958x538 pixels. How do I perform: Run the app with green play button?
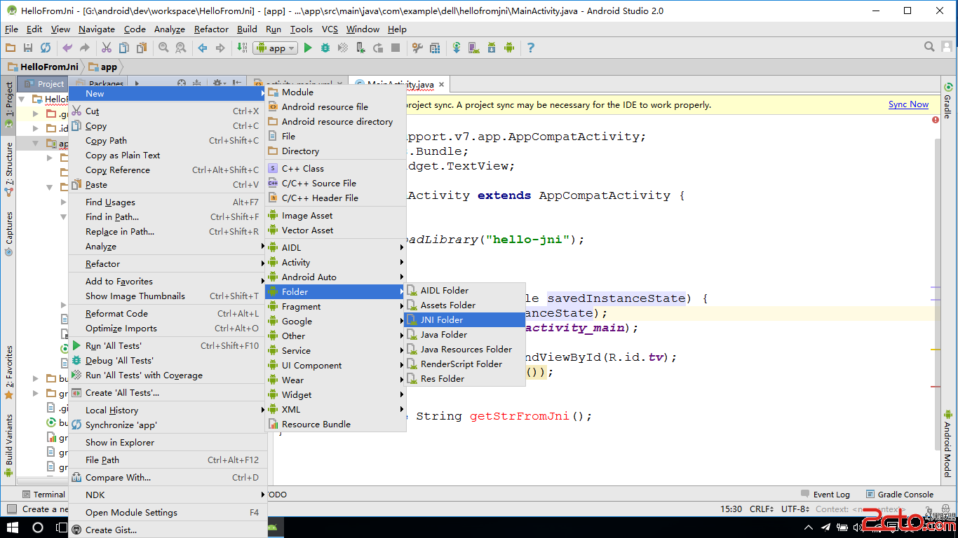point(308,48)
